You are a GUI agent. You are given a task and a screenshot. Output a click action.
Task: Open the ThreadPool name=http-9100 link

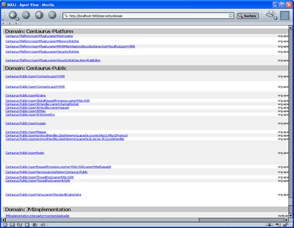[39, 177]
